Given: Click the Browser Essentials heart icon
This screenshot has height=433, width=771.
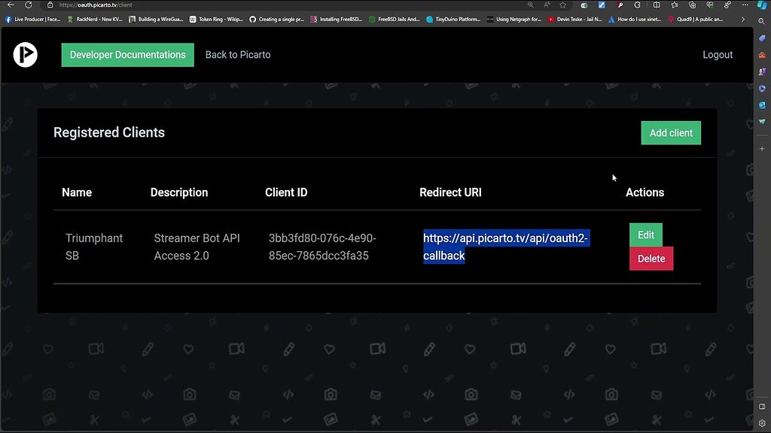Looking at the screenshot, I should pos(711,5).
